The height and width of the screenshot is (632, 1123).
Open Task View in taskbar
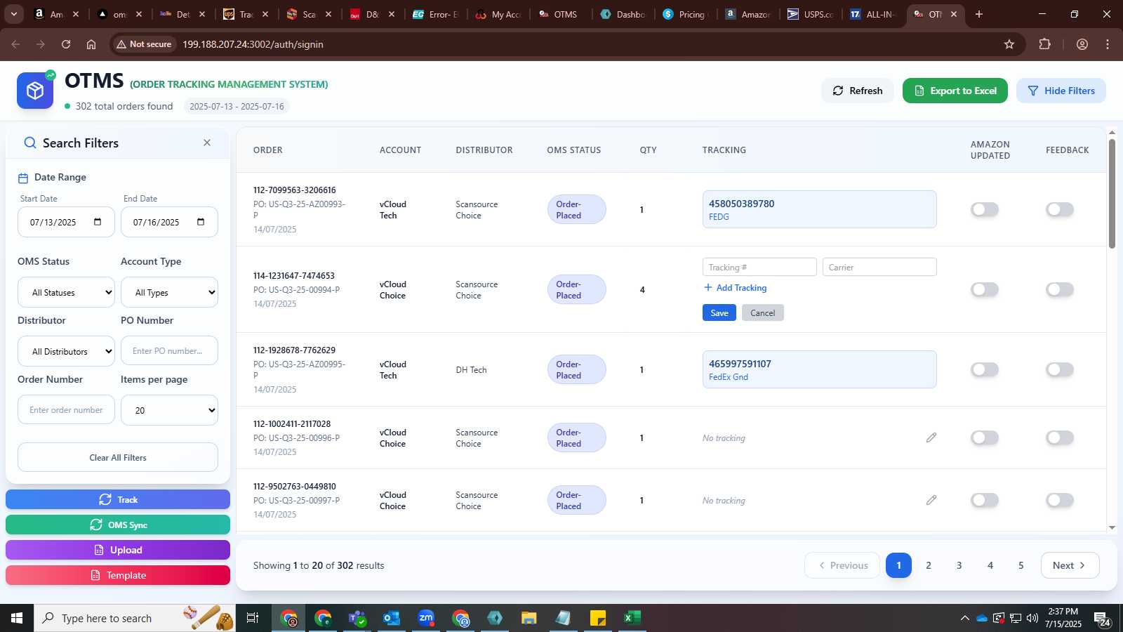253,618
